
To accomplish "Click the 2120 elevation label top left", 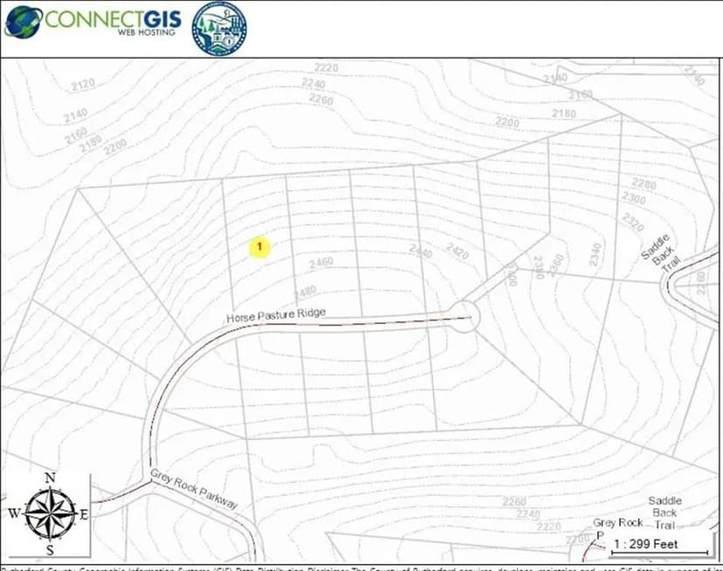I will tap(81, 85).
